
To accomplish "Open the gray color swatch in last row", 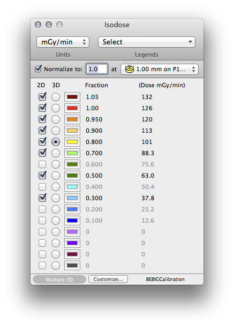I will (x=72, y=265).
